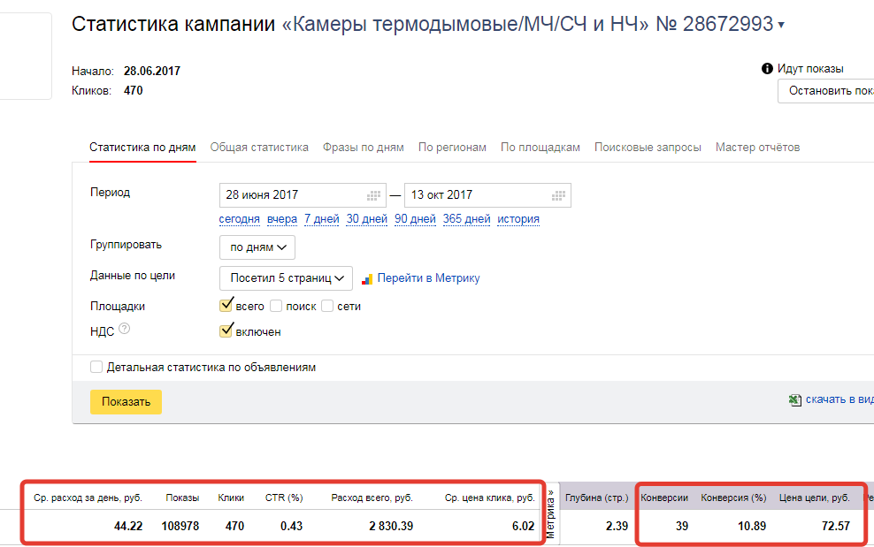Click the 0.43 CTR value

pos(291,527)
